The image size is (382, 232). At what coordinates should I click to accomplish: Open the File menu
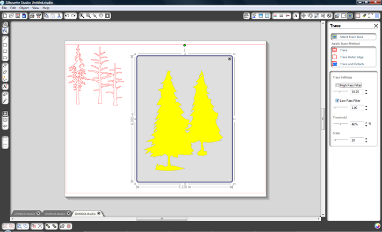(4, 8)
